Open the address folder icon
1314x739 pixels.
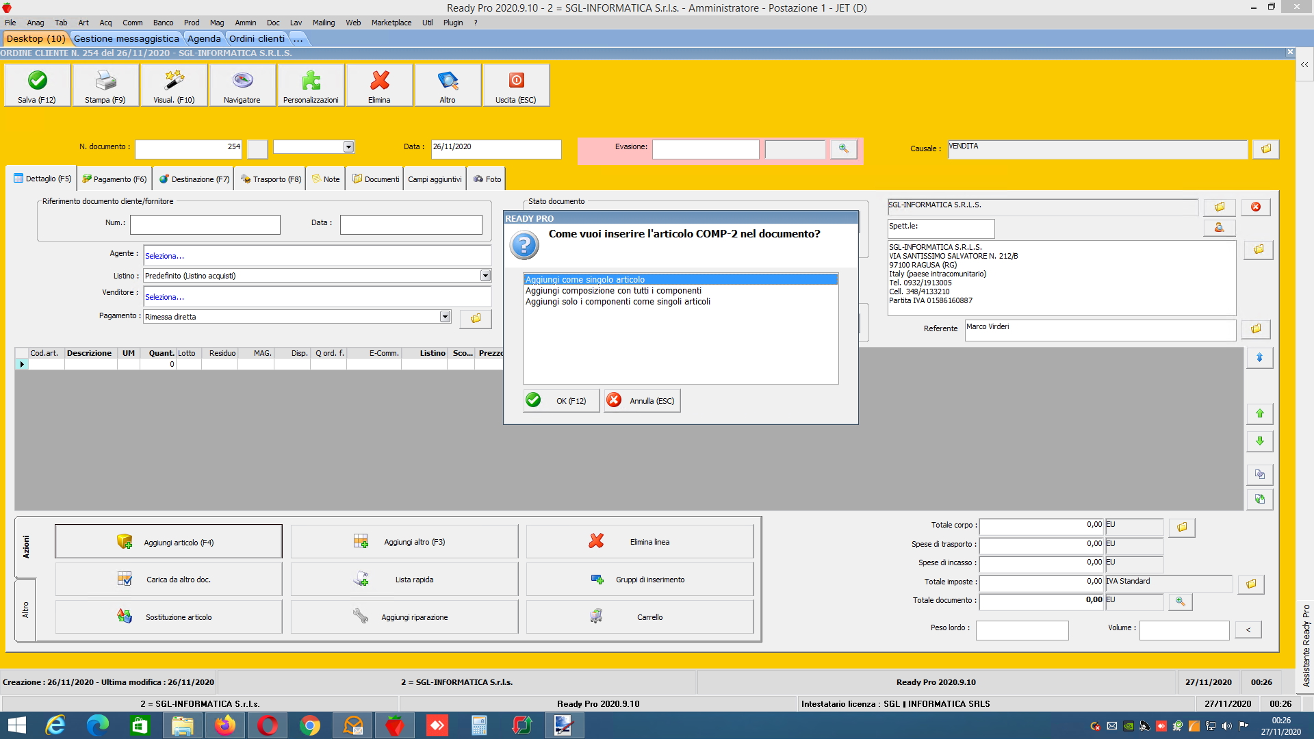(1259, 250)
